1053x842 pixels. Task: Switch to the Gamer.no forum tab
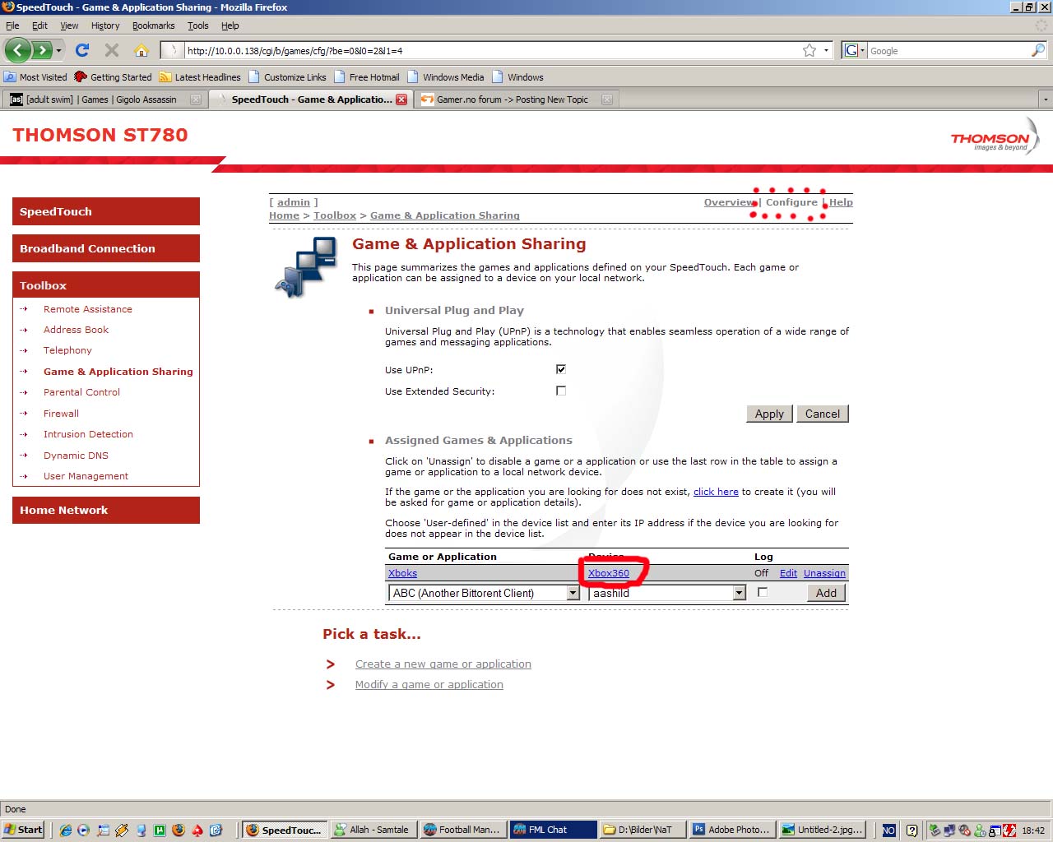point(516,99)
